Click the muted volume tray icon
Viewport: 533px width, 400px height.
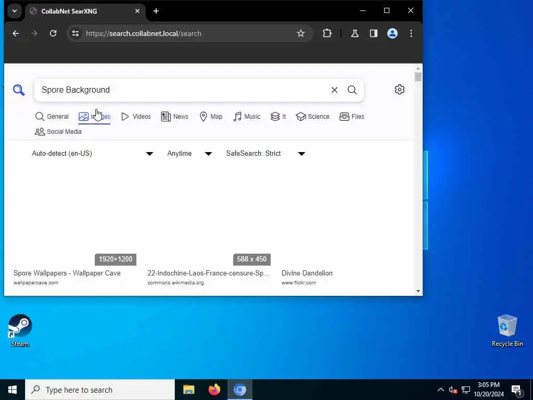click(x=453, y=390)
